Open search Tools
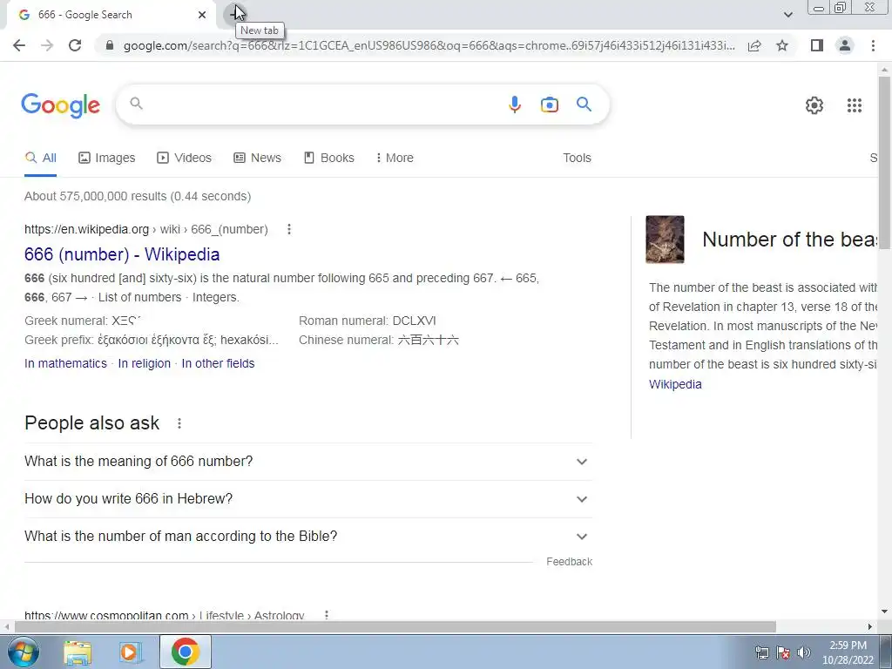The image size is (892, 669). click(577, 159)
